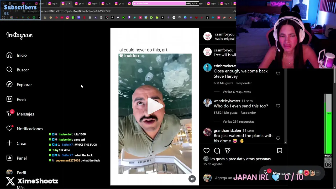Image resolution: width=336 pixels, height=189 pixels.
Task: Click comments panel scroll-down arrow
Action: 286,142
